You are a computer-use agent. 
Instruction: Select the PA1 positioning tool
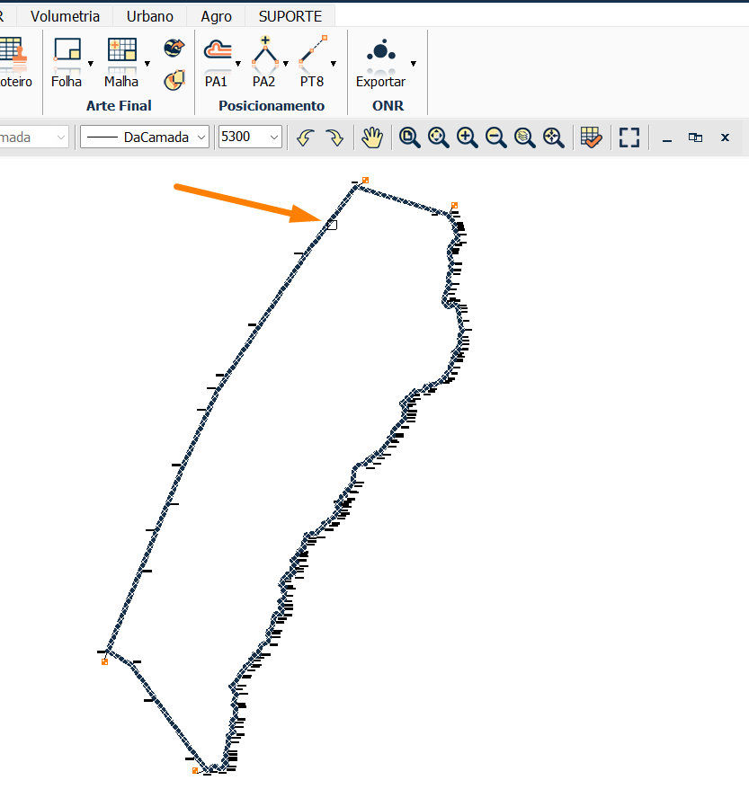pos(217,51)
